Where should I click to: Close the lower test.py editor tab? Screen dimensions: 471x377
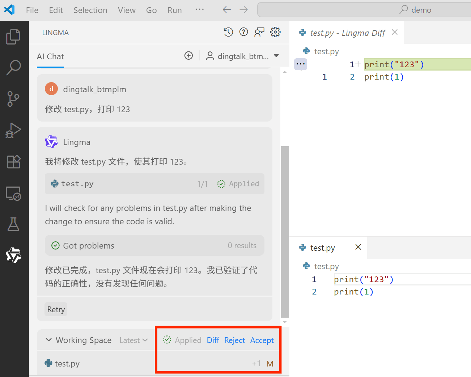coord(358,247)
